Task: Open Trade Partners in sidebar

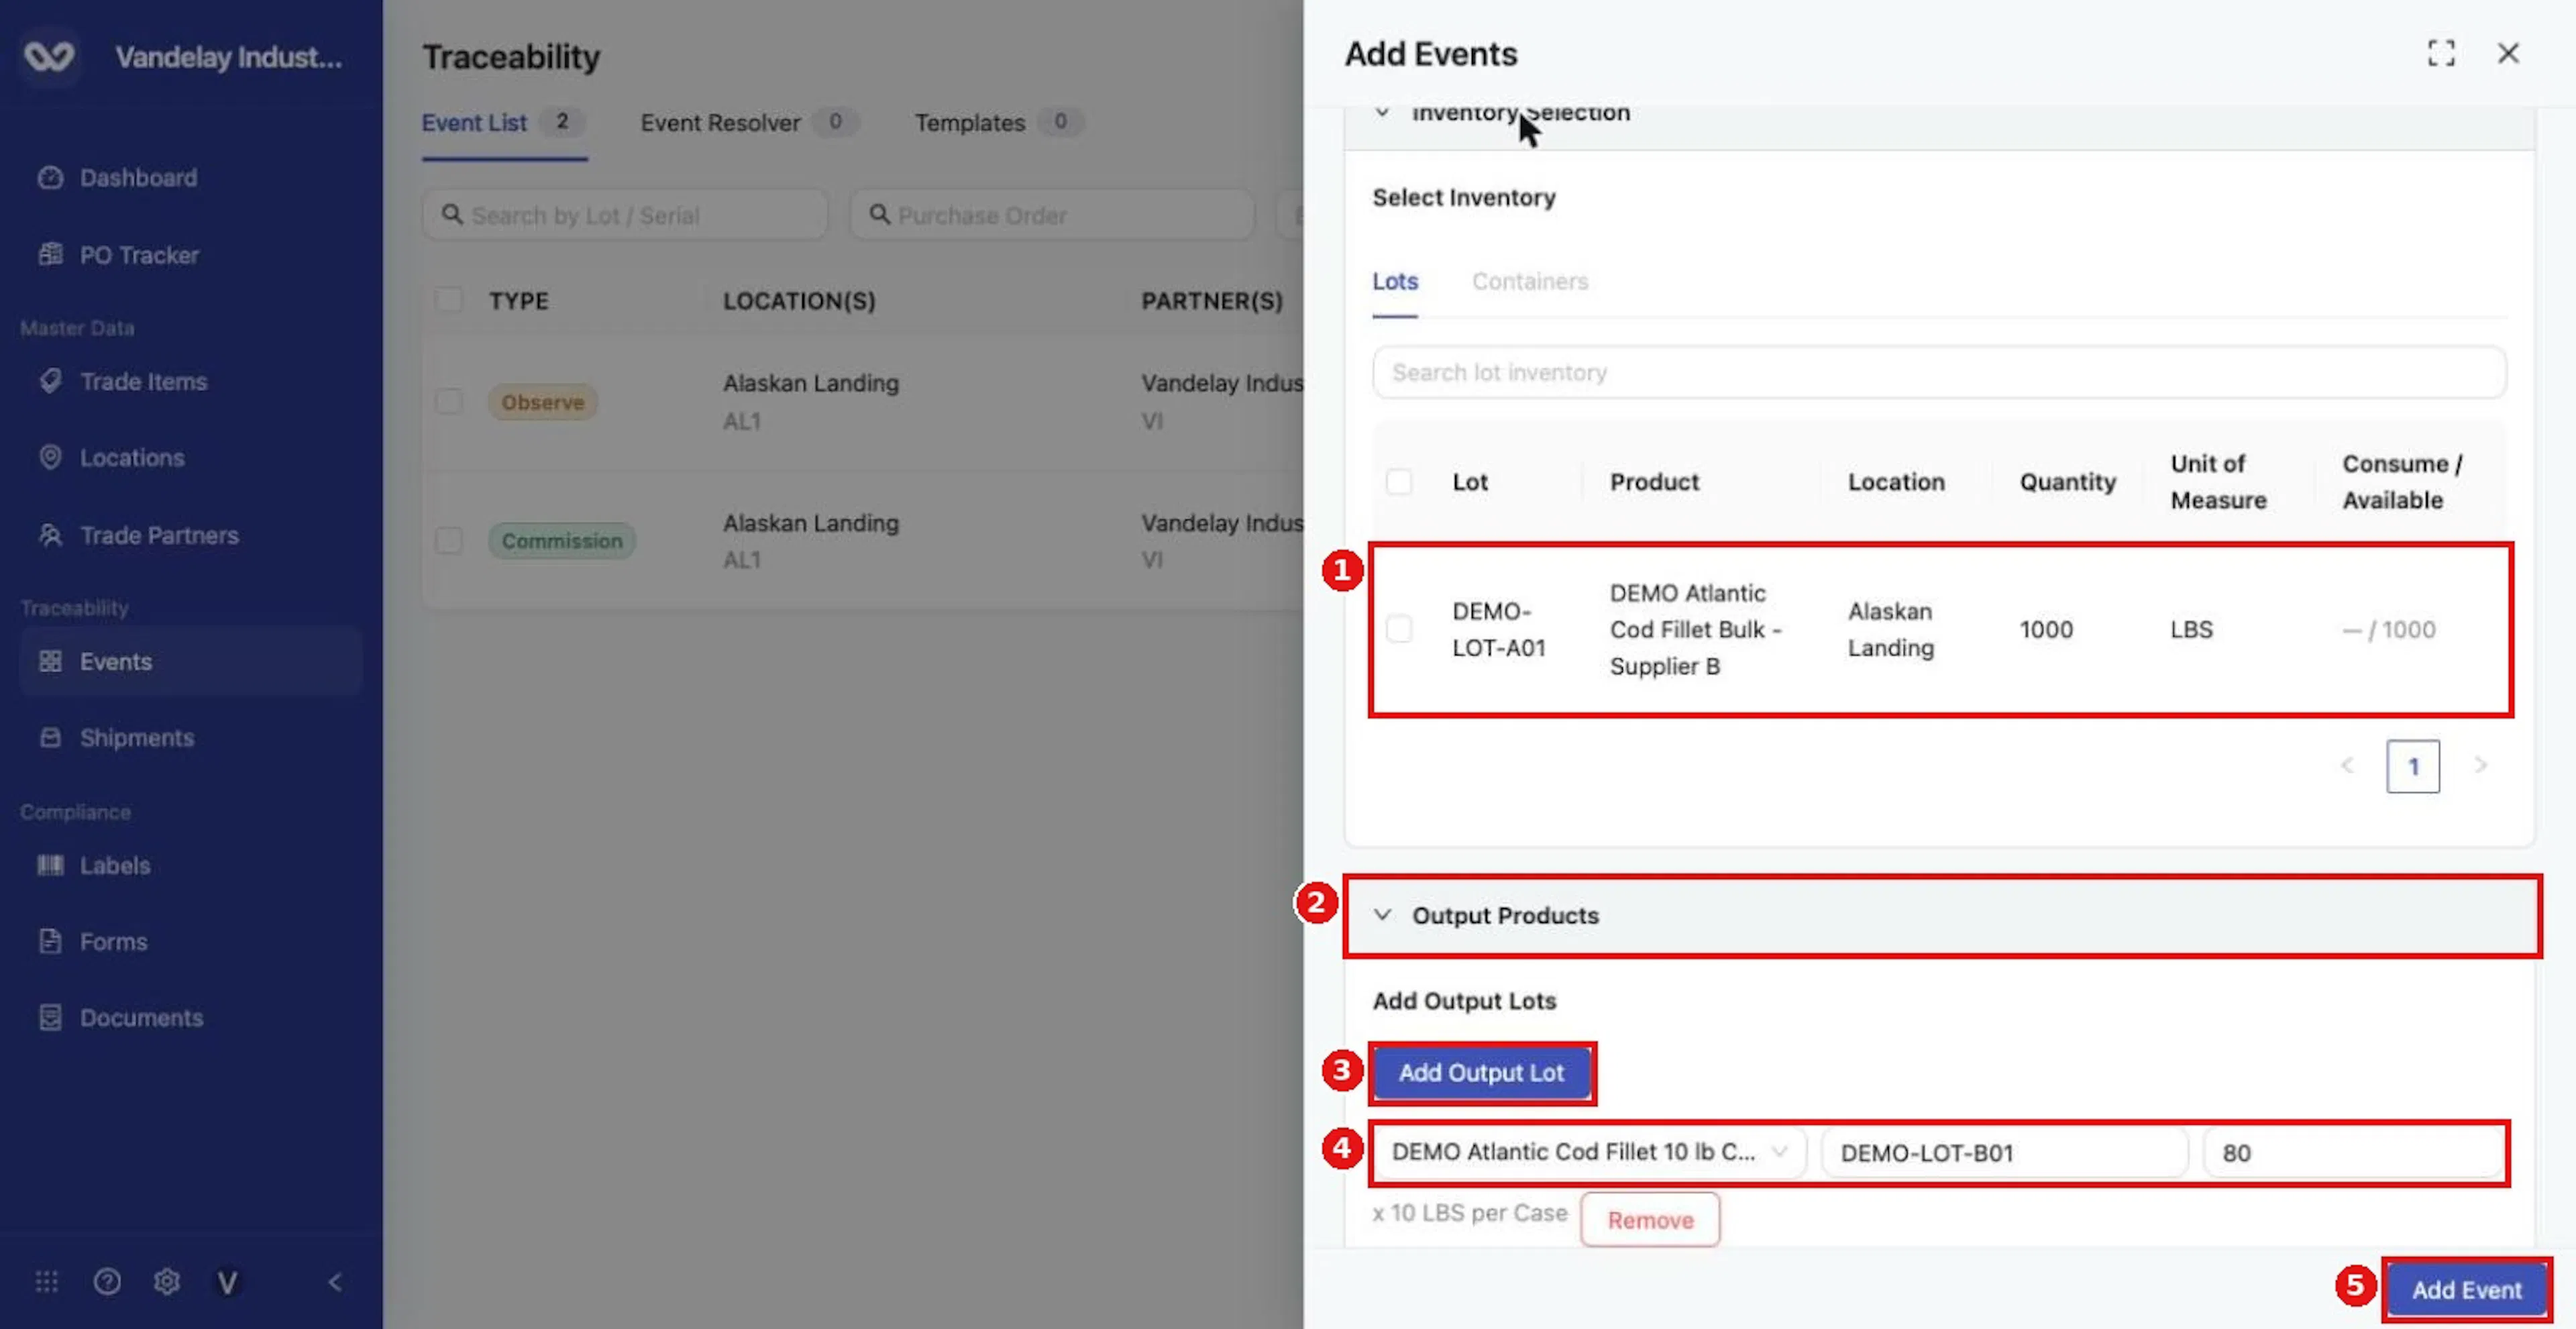Action: click(x=138, y=535)
